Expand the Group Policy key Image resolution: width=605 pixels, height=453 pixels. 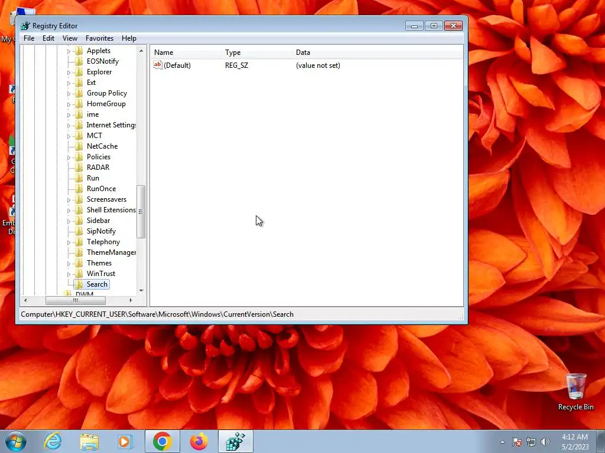point(69,94)
